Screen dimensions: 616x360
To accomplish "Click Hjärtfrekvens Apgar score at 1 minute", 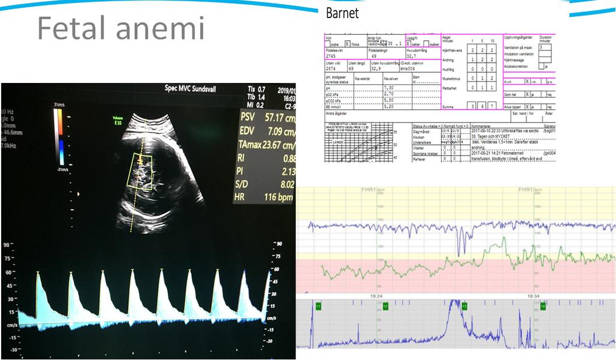I will 472,49.
